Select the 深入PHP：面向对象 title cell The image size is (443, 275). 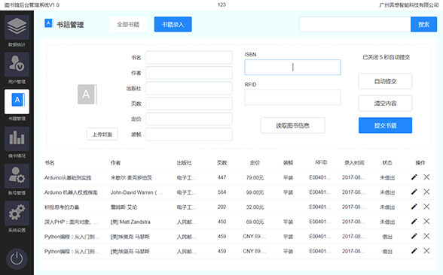(x=72, y=222)
